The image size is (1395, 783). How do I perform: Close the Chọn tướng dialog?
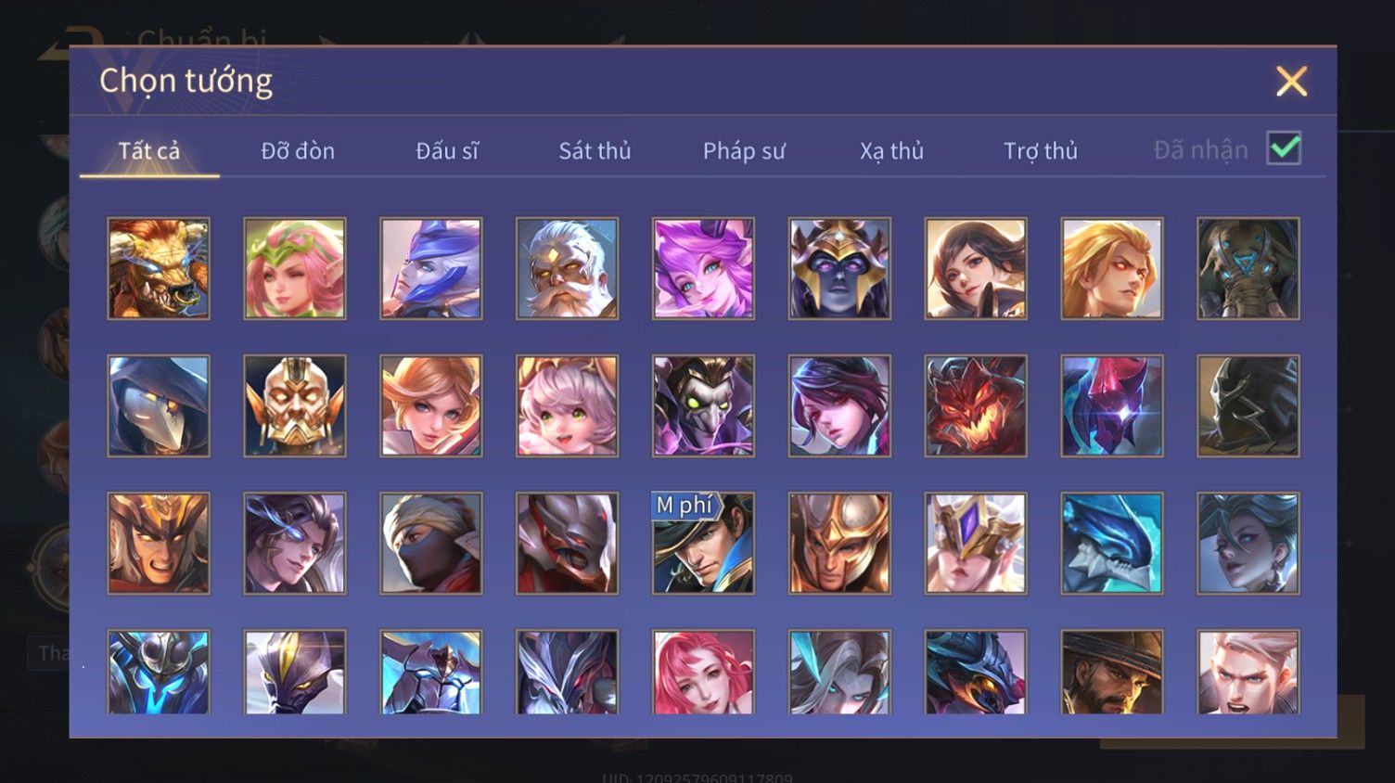(x=1291, y=82)
